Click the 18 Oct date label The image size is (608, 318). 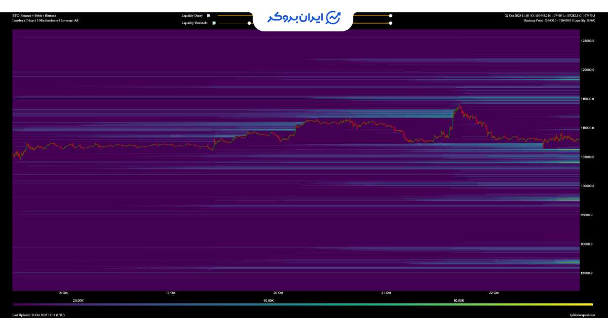[x=63, y=293]
